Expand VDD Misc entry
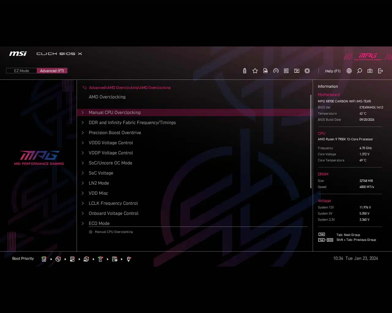 tap(194, 193)
